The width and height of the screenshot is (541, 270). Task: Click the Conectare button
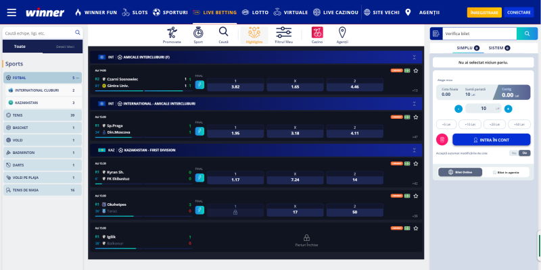click(x=519, y=12)
